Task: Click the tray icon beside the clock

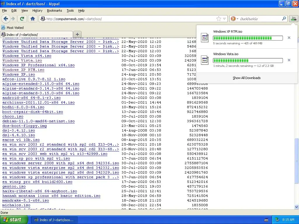Action: click(x=277, y=220)
